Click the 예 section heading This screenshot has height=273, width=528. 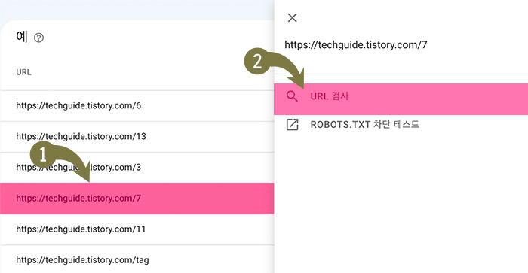(22, 37)
